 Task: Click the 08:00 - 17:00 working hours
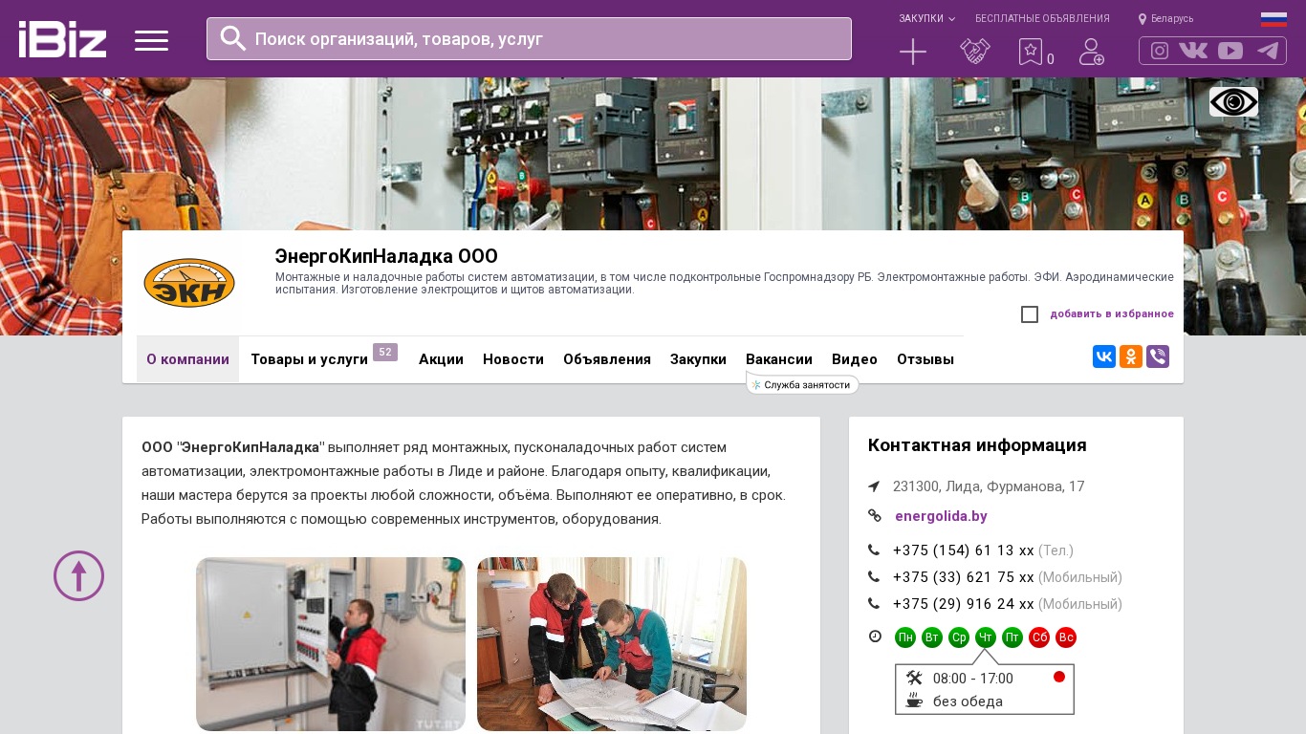[973, 679]
